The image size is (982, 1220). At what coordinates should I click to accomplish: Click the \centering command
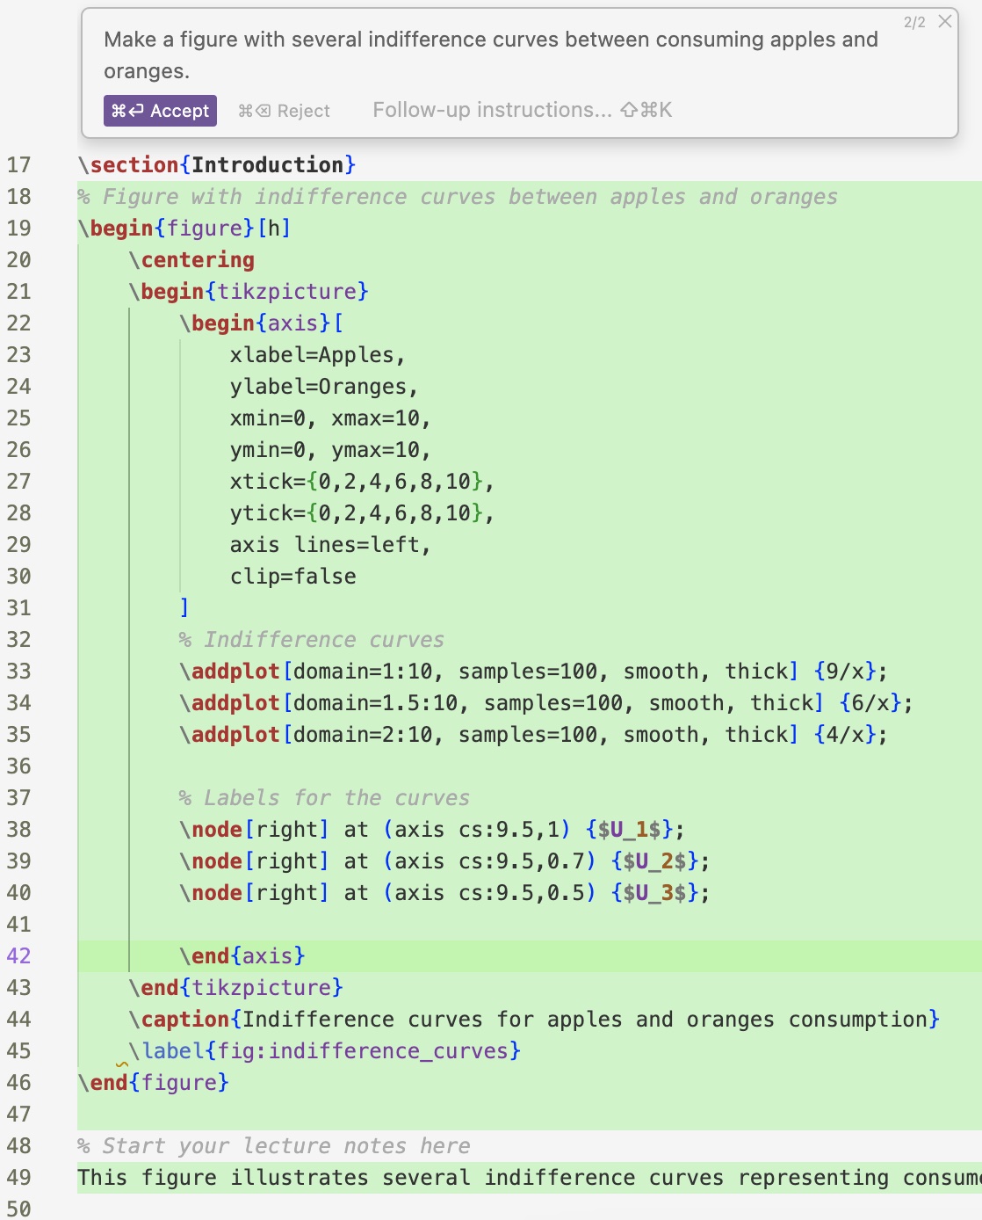pos(191,259)
